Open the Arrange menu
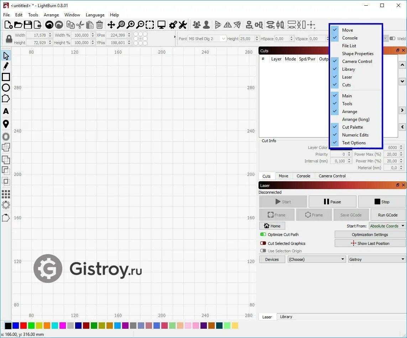This screenshot has height=338, width=407. pyautogui.click(x=51, y=15)
